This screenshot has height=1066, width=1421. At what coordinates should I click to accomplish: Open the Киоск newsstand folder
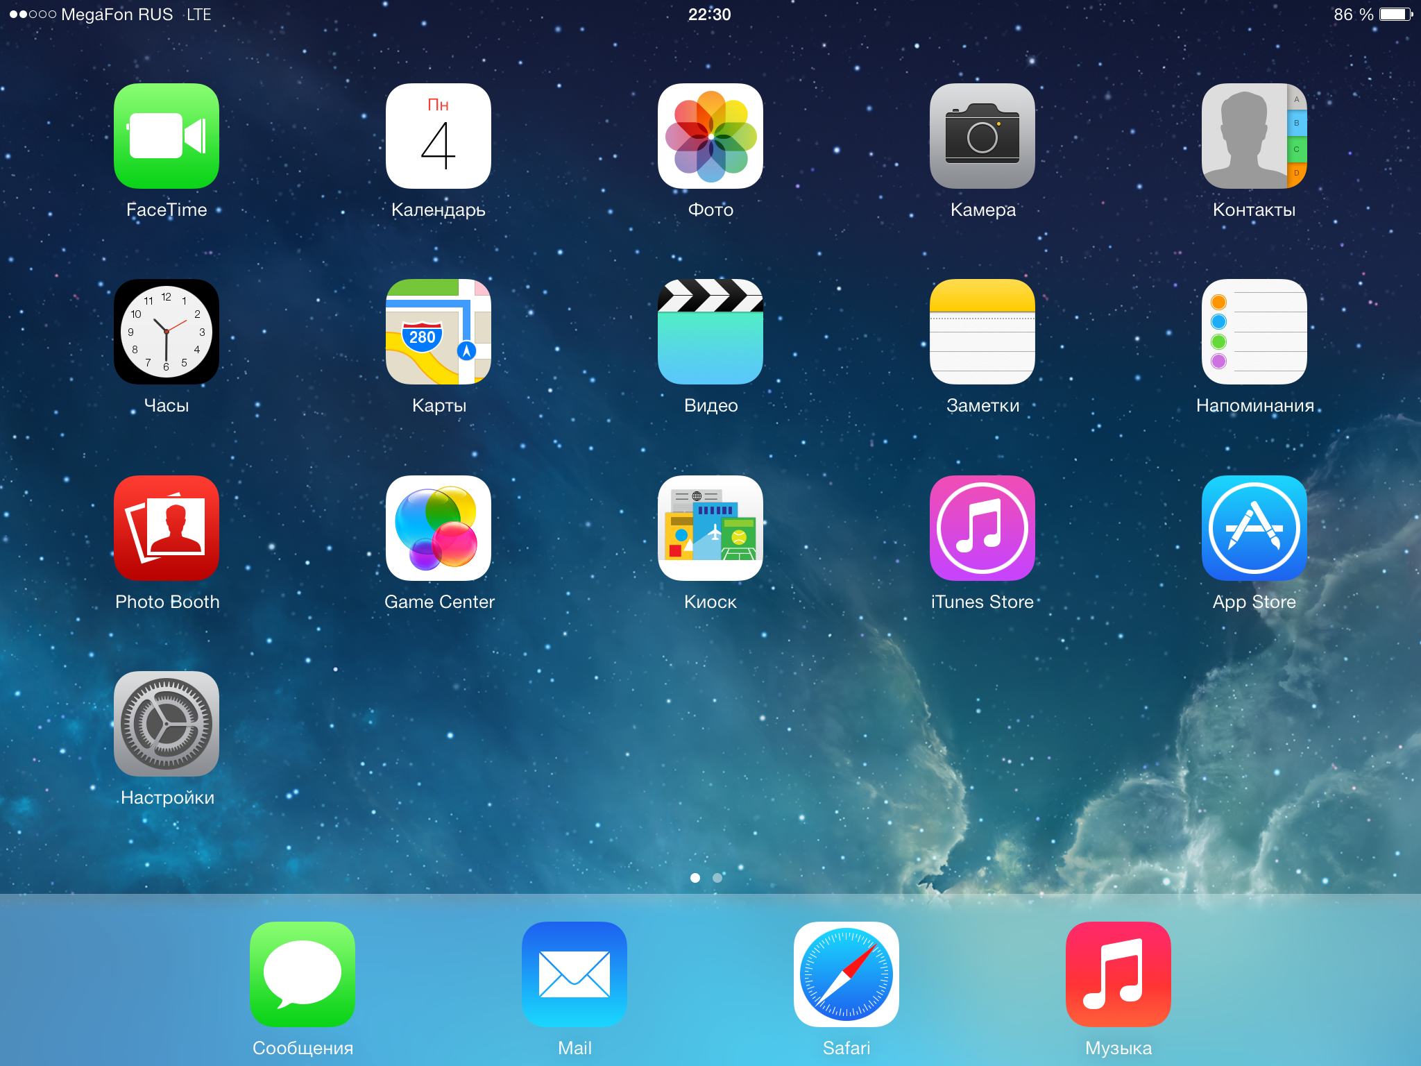[x=710, y=528]
